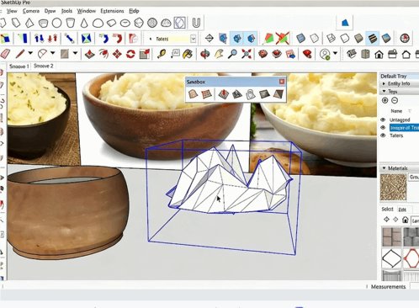
Task: Click the geodesic sphere shape icon
Action: point(152,23)
